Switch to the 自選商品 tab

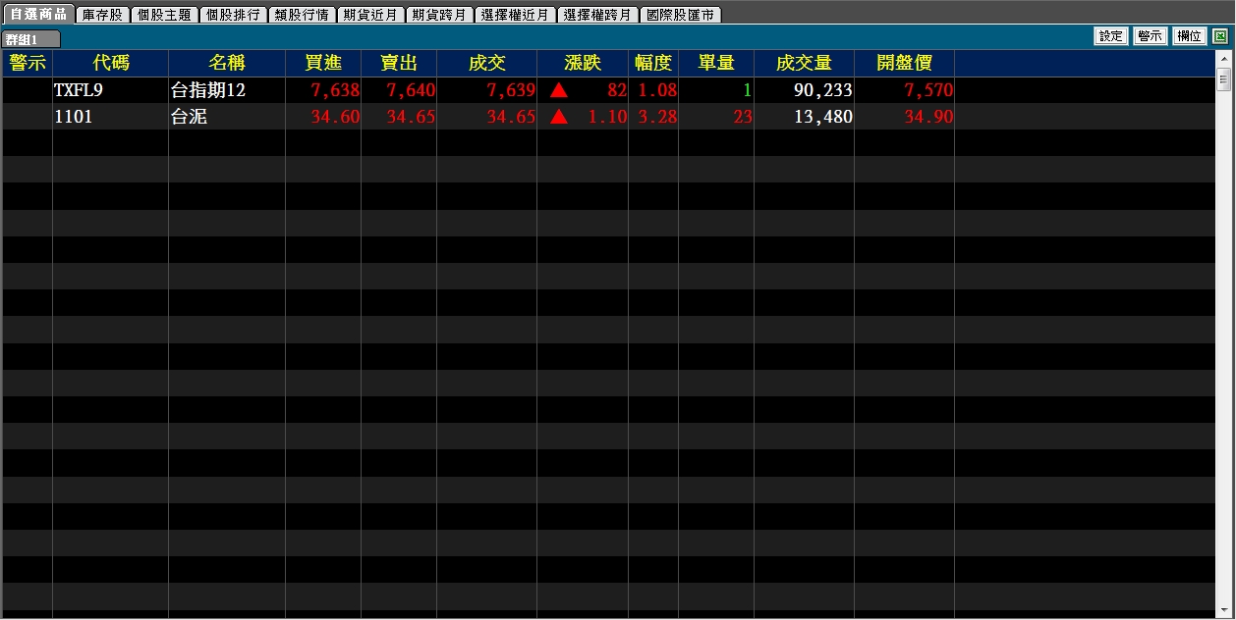(38, 14)
